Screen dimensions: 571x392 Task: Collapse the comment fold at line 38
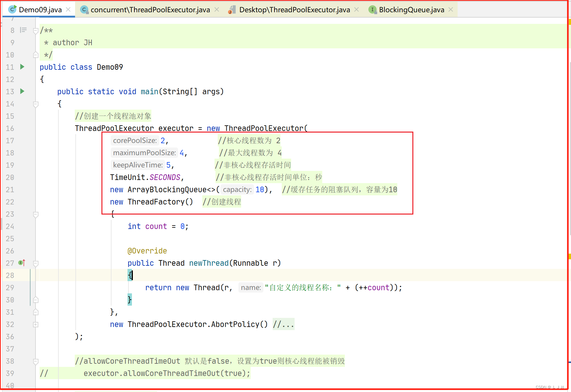(36, 361)
